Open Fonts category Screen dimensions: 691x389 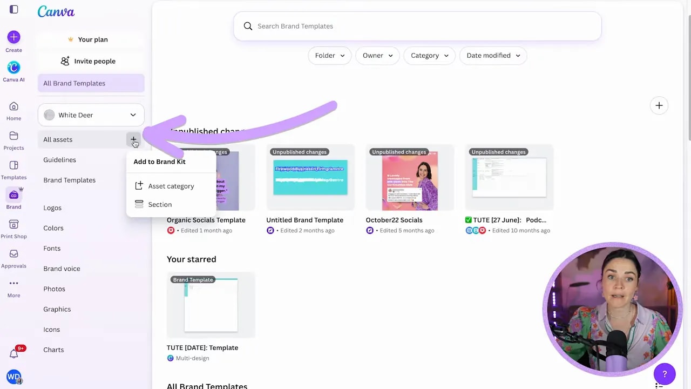(x=52, y=249)
